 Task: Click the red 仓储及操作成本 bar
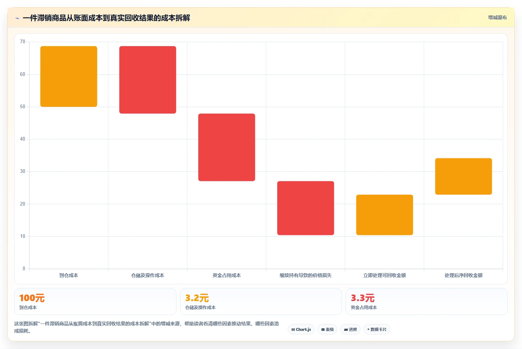(148, 80)
